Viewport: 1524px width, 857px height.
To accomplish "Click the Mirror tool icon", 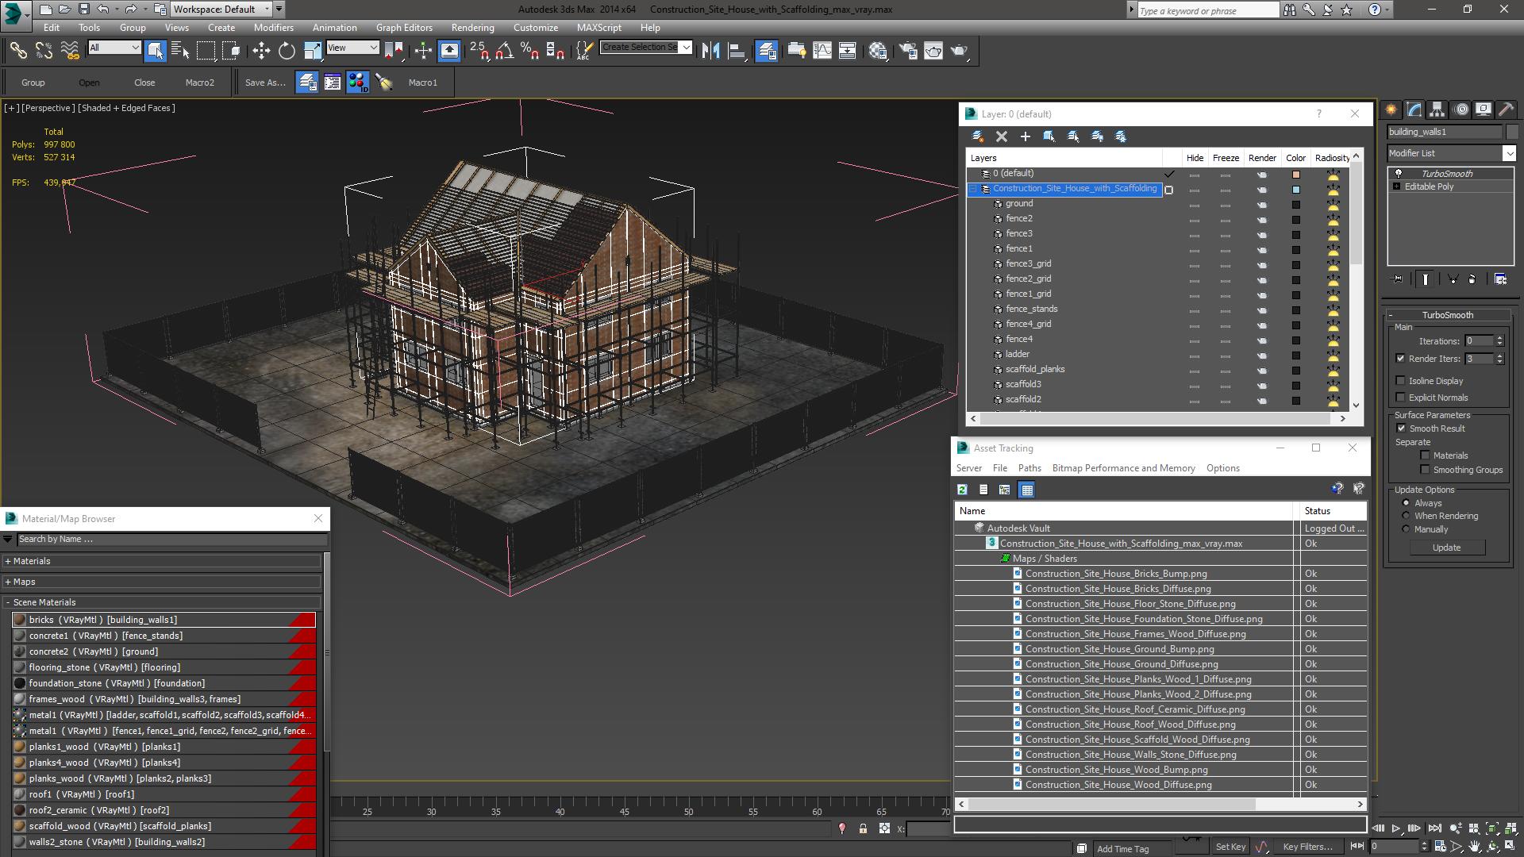I will click(710, 51).
